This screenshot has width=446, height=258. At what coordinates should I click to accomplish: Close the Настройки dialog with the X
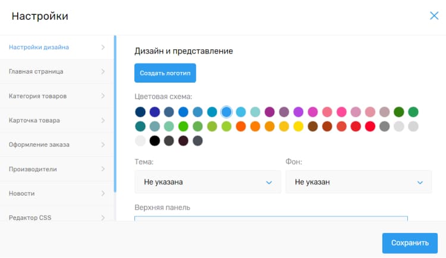(434, 15)
